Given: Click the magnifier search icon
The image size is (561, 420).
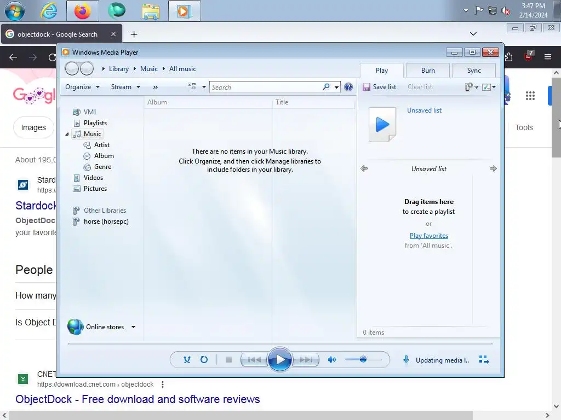Looking at the screenshot, I should pos(326,87).
